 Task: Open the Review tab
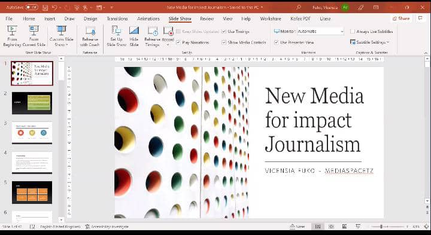pos(207,19)
